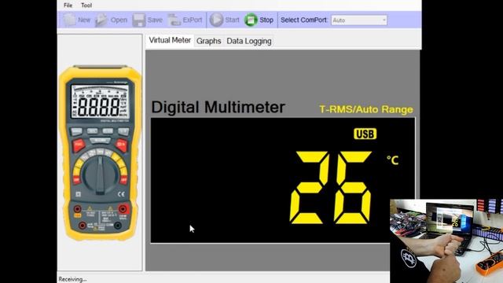The height and width of the screenshot is (283, 503).
Task: Click the Stop label in toolbar
Action: pos(266,20)
